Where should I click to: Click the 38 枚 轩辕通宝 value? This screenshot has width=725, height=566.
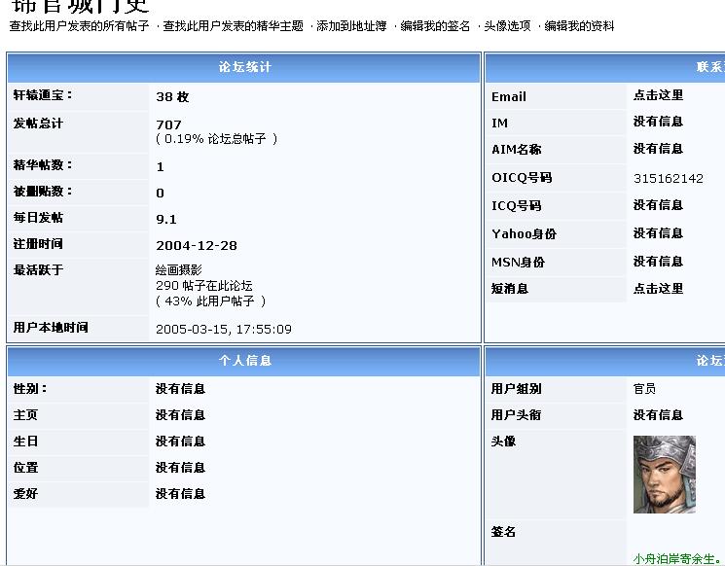172,97
